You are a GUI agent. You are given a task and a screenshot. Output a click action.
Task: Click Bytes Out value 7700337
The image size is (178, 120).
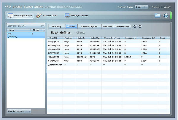click(x=95, y=61)
